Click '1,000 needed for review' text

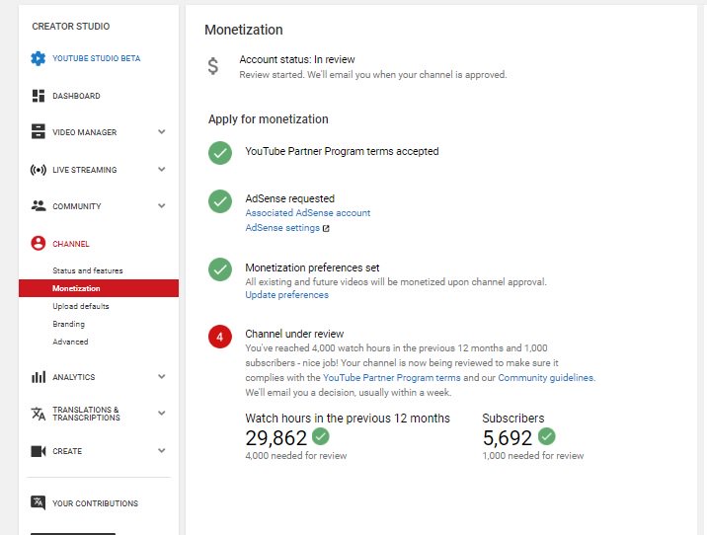pos(533,456)
